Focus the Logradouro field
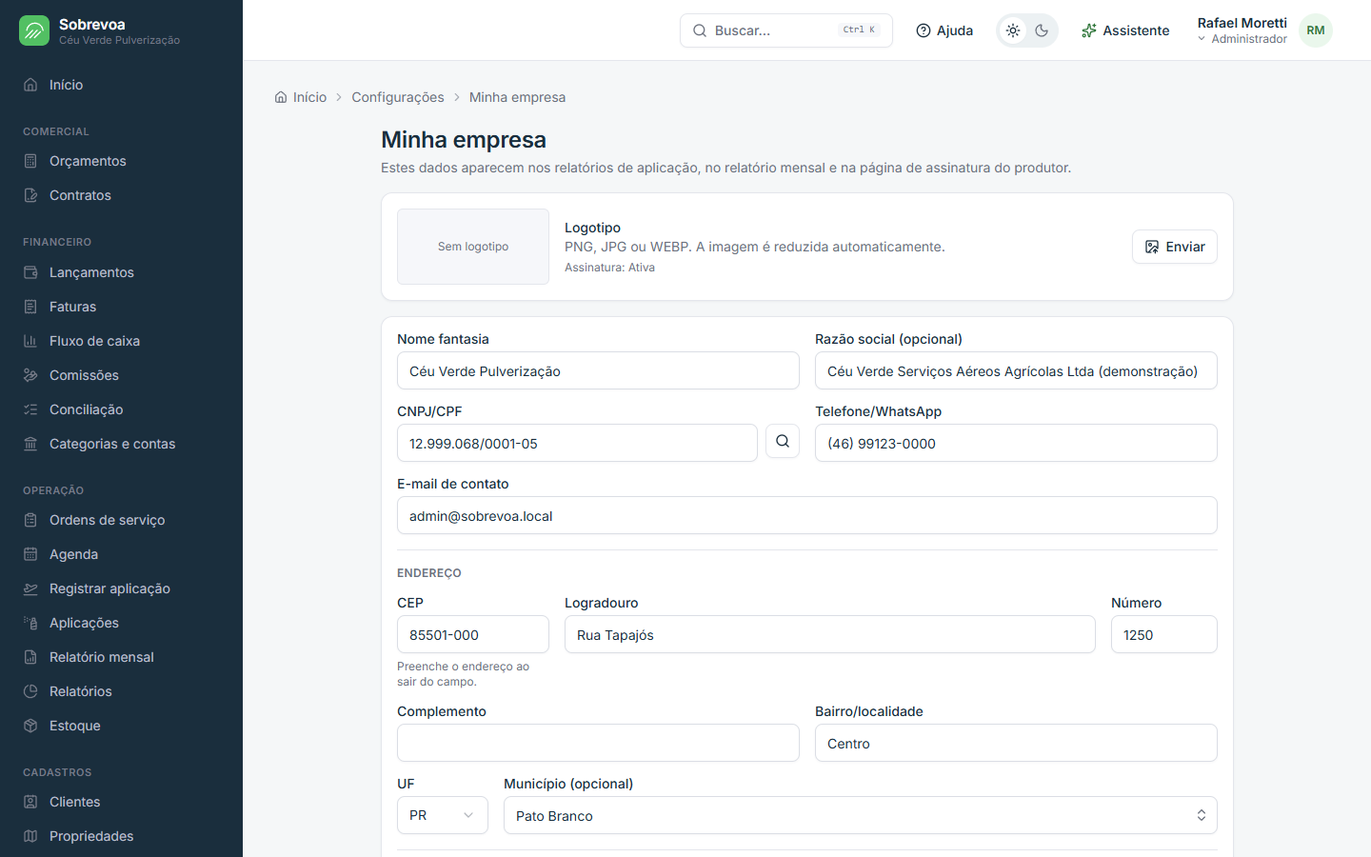The width and height of the screenshot is (1371, 857). [x=830, y=634]
